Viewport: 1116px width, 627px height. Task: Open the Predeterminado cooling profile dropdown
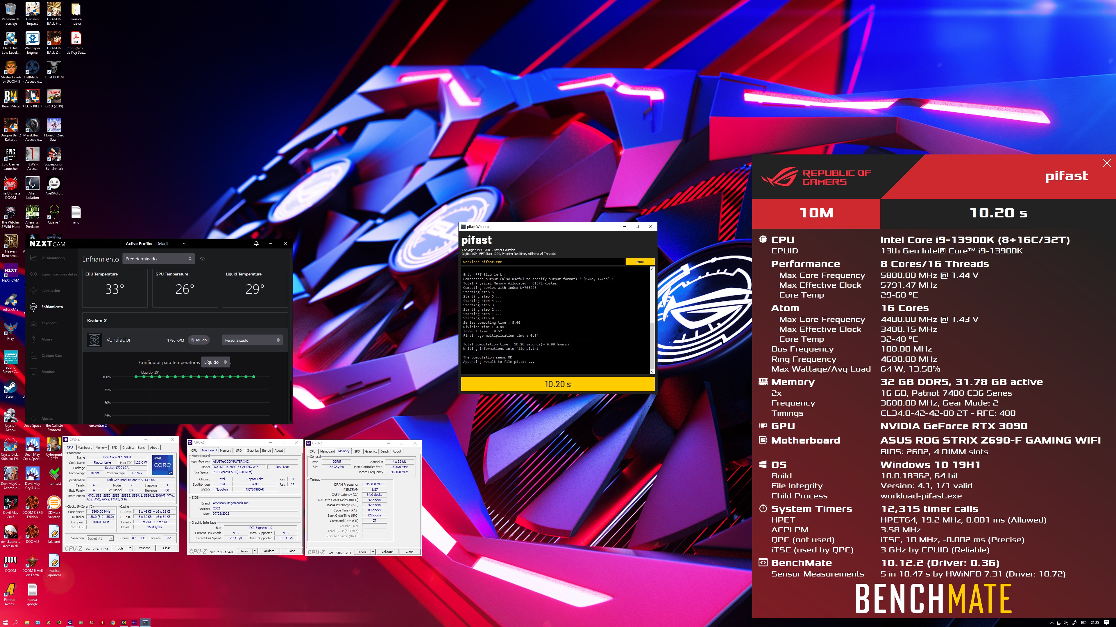pos(159,259)
